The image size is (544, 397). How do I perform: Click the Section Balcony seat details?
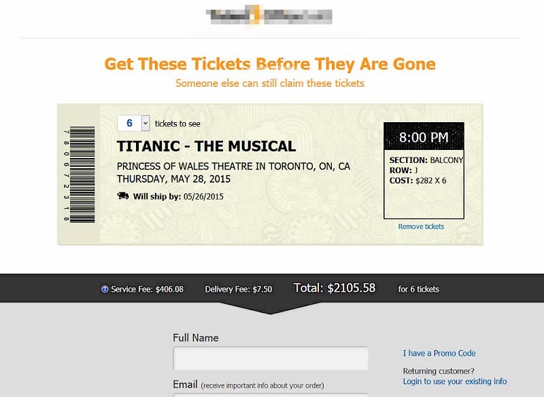tap(426, 160)
